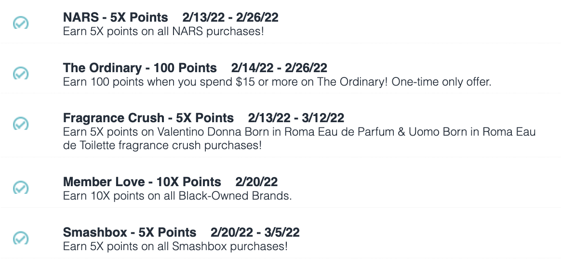
Task: Click the Black-Owned Brands description text
Action: point(177,196)
